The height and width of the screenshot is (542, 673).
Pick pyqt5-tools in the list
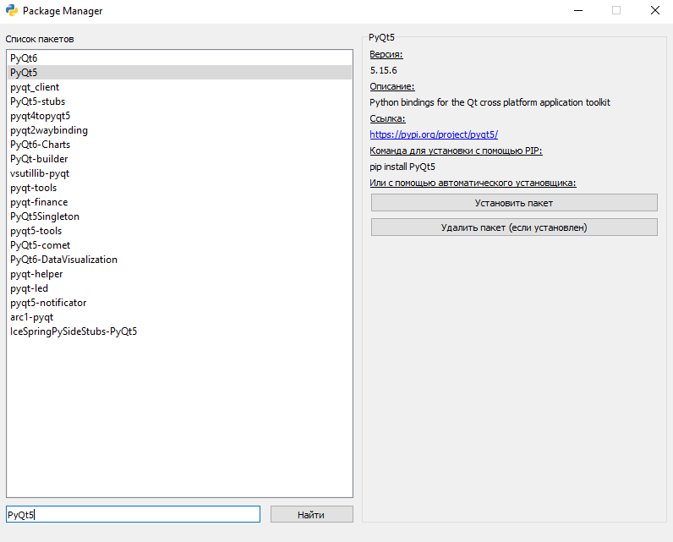pyautogui.click(x=179, y=231)
